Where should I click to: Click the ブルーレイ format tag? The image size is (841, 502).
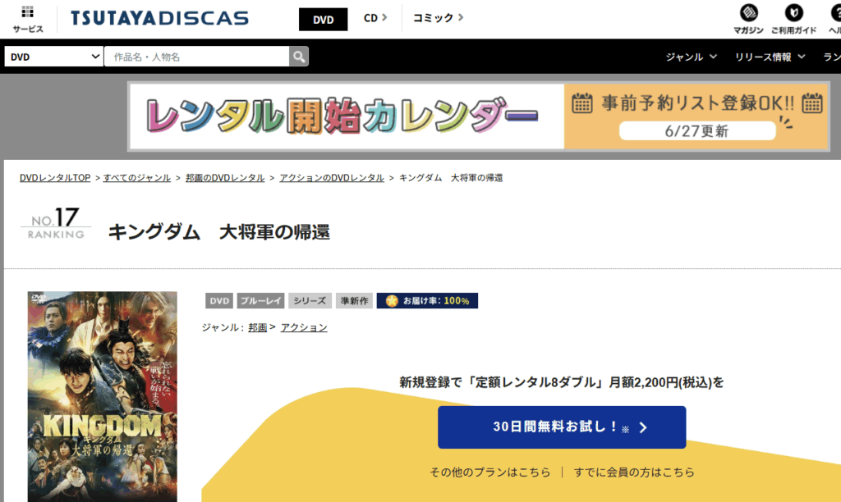pyautogui.click(x=260, y=300)
